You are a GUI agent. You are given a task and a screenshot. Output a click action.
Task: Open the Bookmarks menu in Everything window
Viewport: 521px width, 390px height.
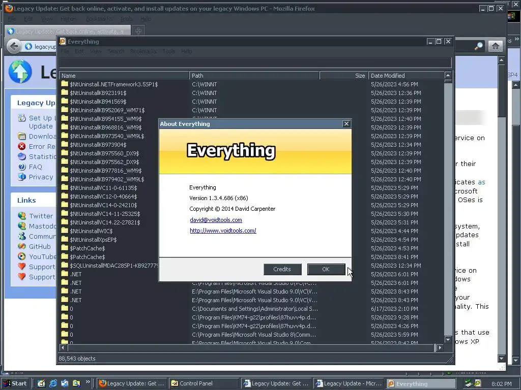[143, 51]
